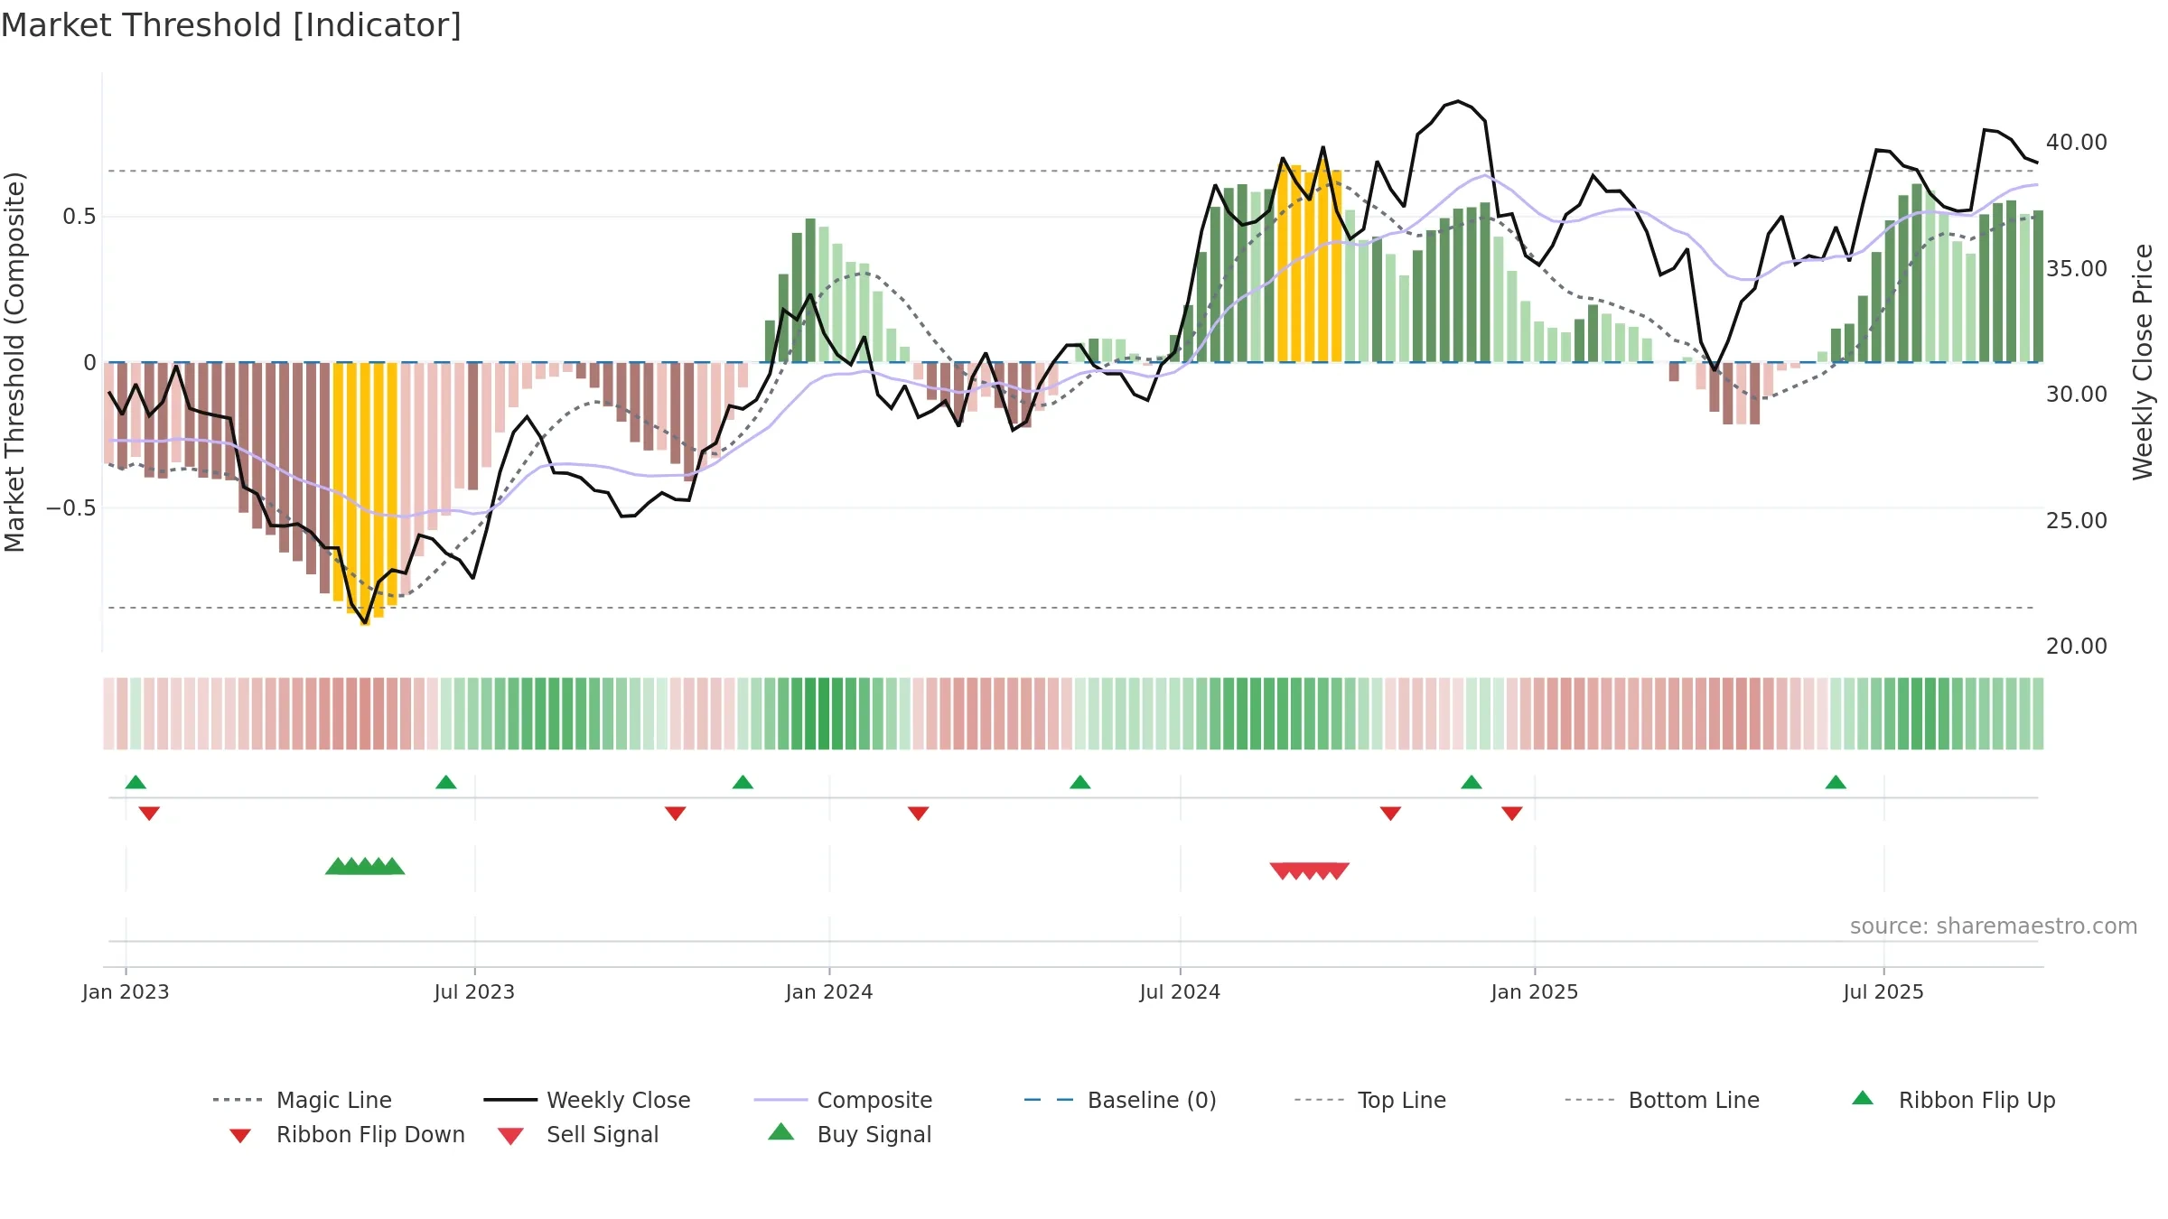
Task: Click the 'Weekly Close Price' axis title
Action: tap(2143, 362)
